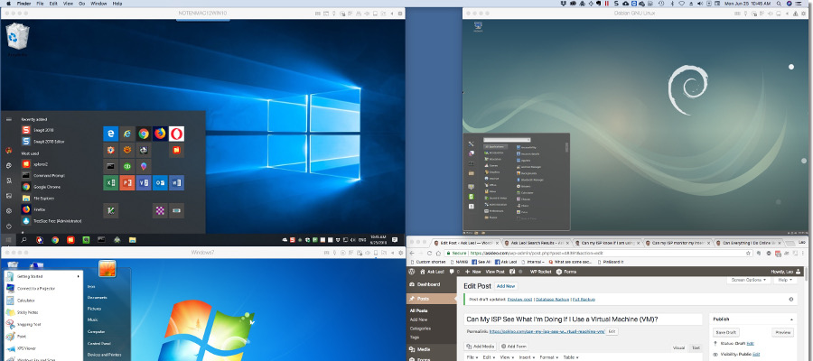This screenshot has height=361, width=813.
Task: Open XPS Viewer in Windows 7 Start menu
Action: click(x=43, y=348)
